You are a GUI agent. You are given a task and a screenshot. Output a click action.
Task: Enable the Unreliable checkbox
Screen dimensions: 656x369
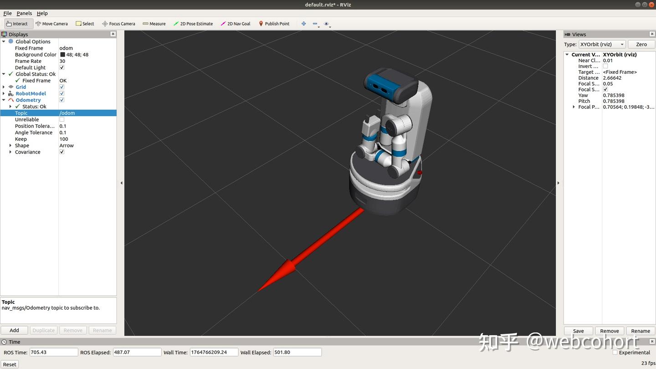pyautogui.click(x=62, y=119)
